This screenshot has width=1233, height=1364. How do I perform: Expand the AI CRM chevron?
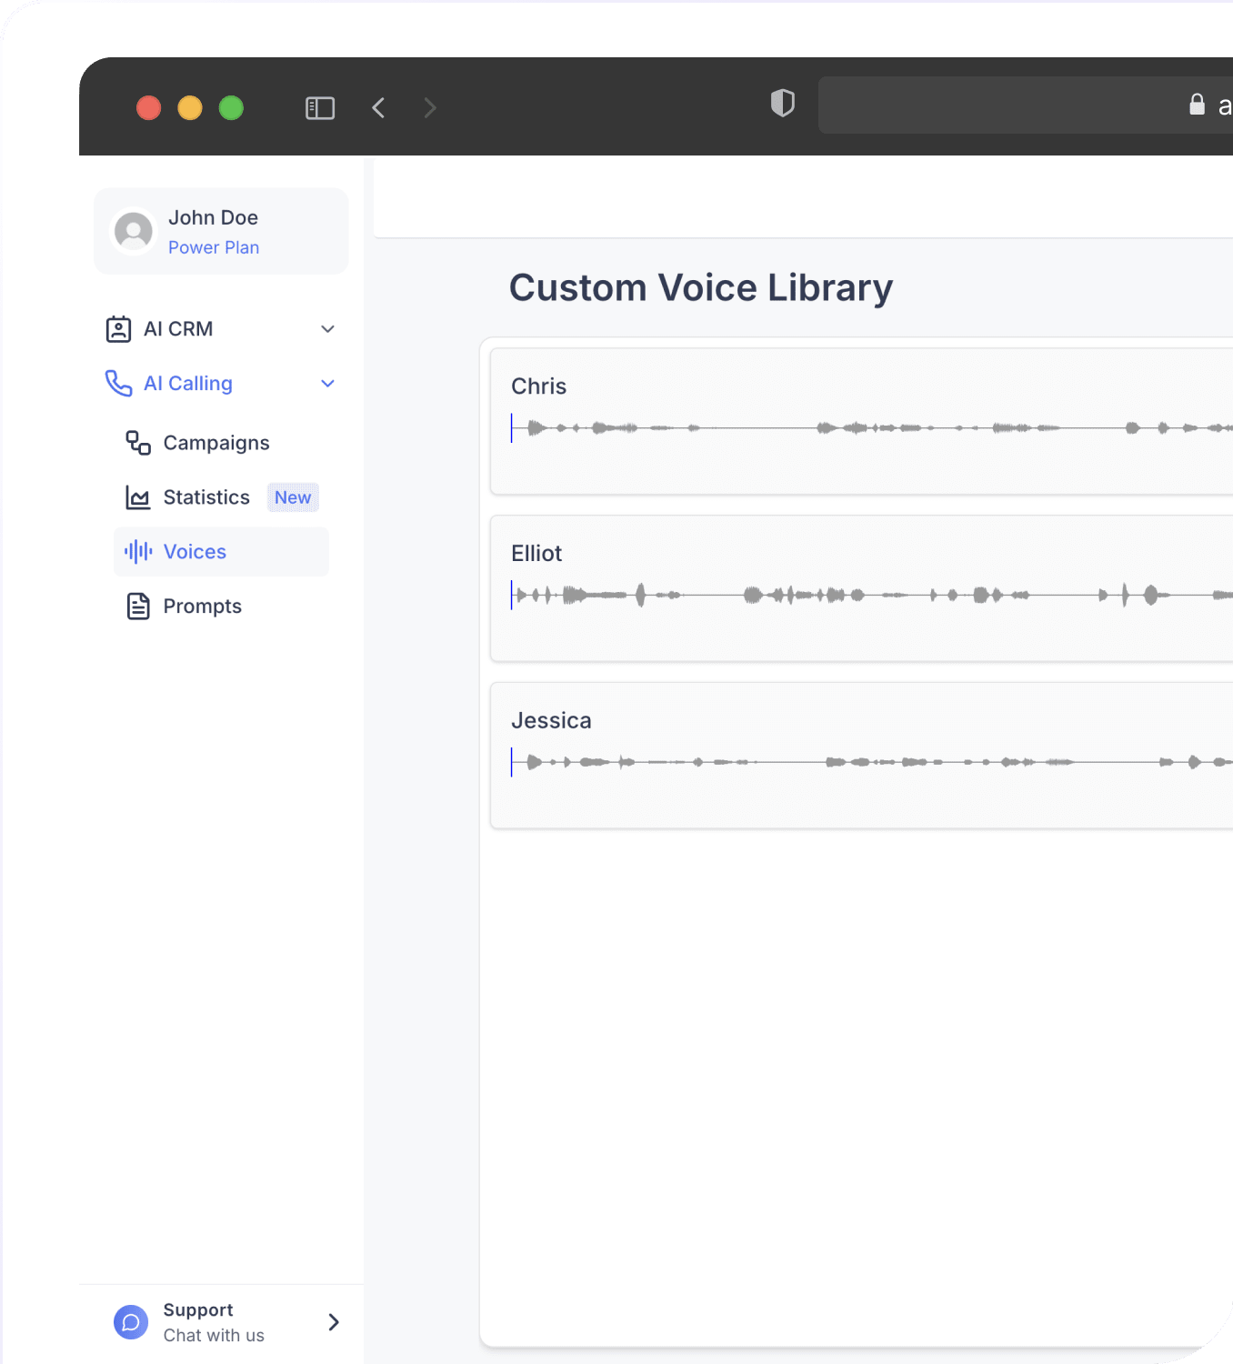(328, 329)
